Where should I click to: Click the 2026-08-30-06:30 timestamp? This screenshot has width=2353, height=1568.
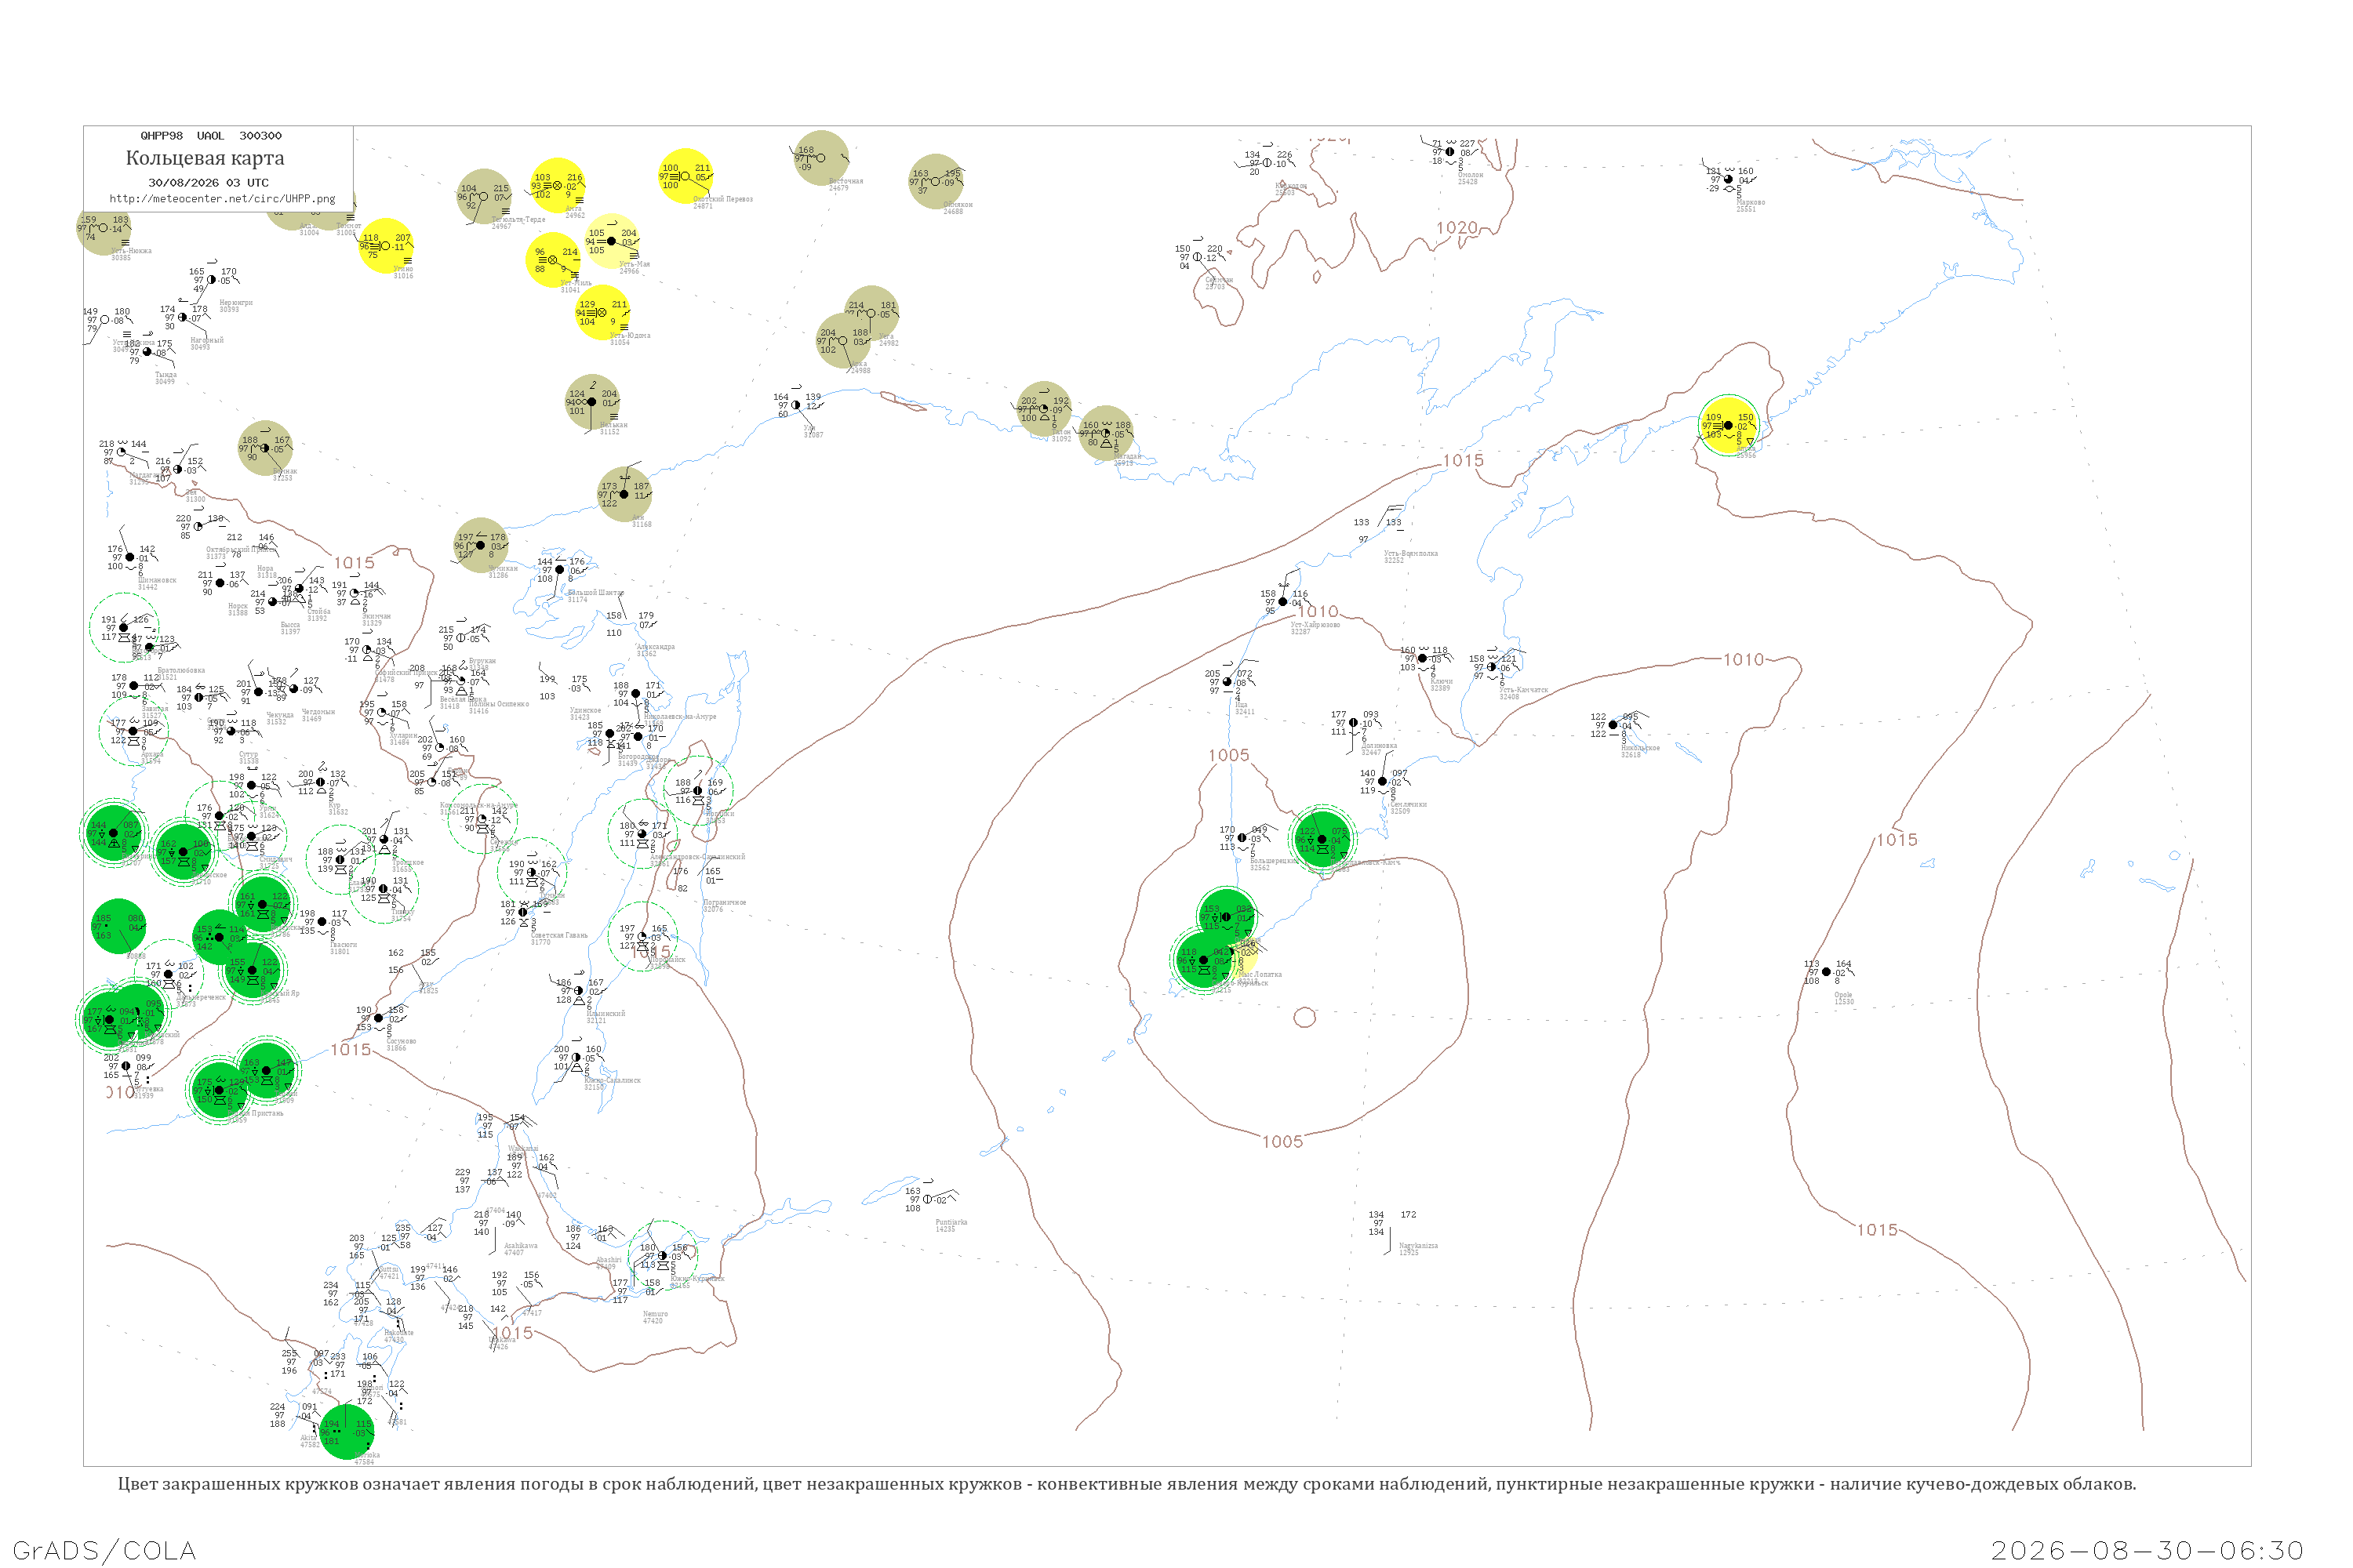(x=2147, y=1551)
